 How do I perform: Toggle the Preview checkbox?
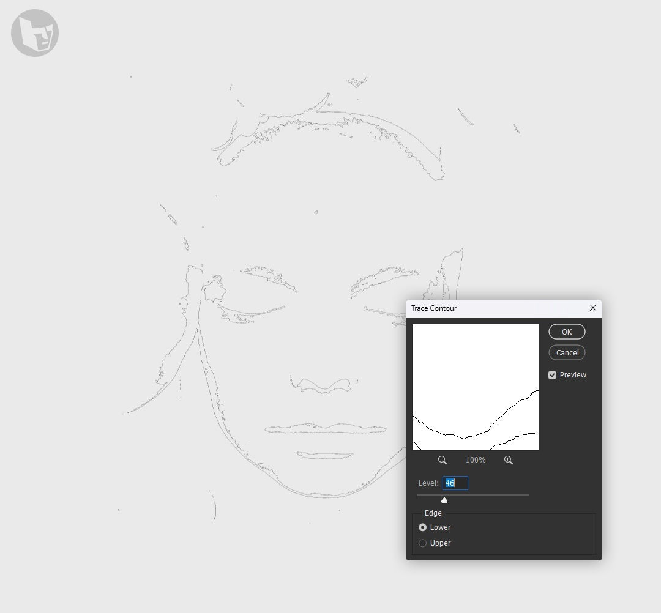pos(552,375)
